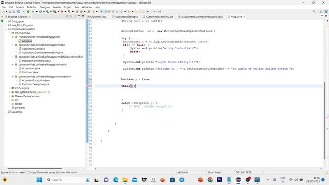This screenshot has width=329, height=185.
Task: Collapse the com.codevibes.onlinebankingsystem.dao package
Action: coord(13,45)
